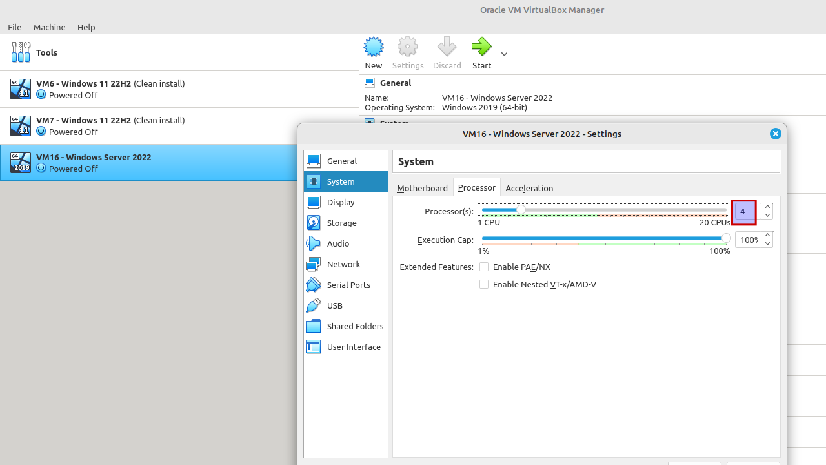Switch to the Acceleration tab
Screen dimensions: 826x465
[x=529, y=188]
